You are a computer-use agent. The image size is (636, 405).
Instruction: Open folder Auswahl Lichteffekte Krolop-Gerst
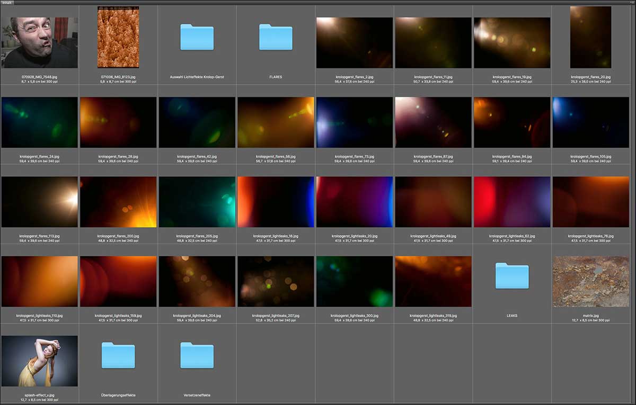(197, 37)
